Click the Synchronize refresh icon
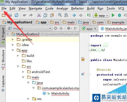 pos(17,15)
